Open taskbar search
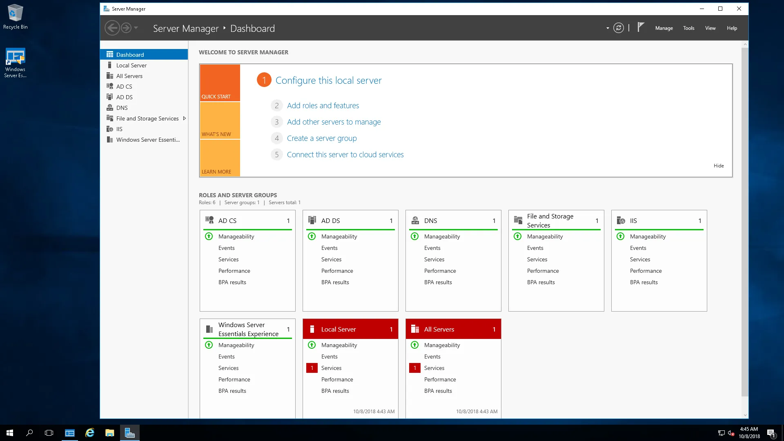 (29, 433)
